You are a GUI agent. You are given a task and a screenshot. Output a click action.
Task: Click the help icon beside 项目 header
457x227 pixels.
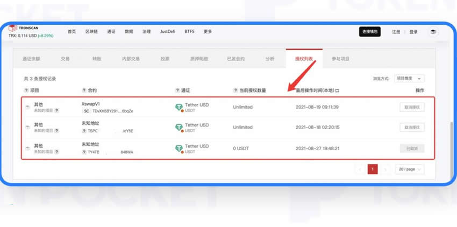pos(26,90)
